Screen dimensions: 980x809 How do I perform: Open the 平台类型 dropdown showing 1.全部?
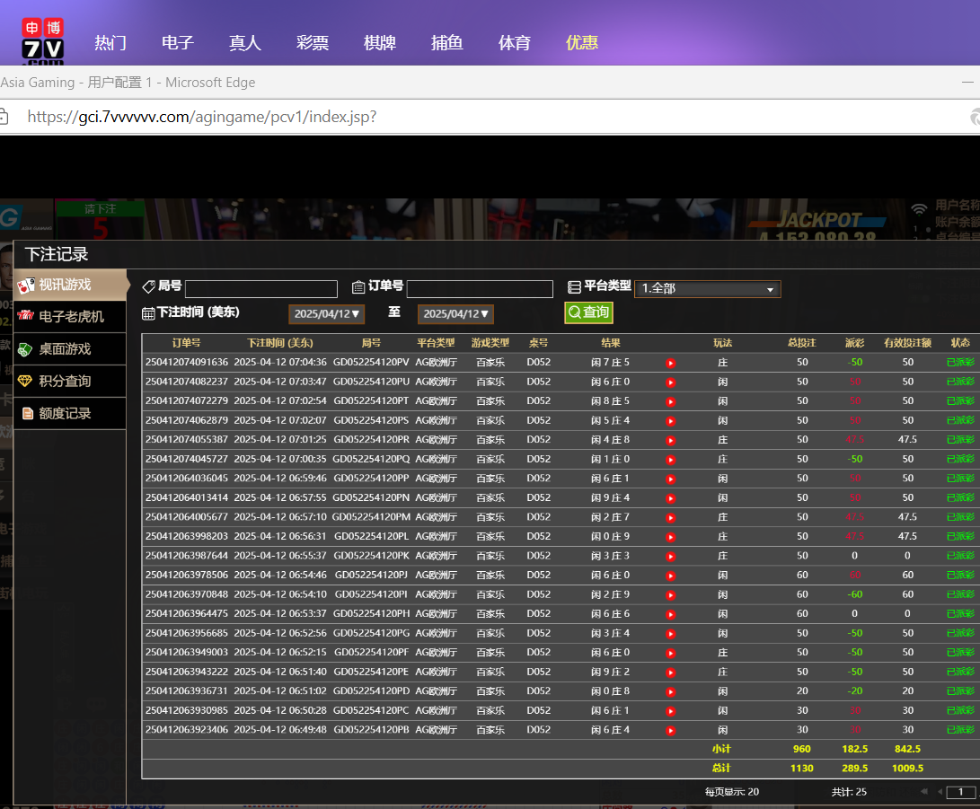[707, 289]
